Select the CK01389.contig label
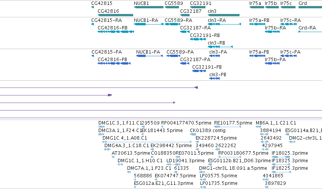322x189 pixels. pos(208,131)
